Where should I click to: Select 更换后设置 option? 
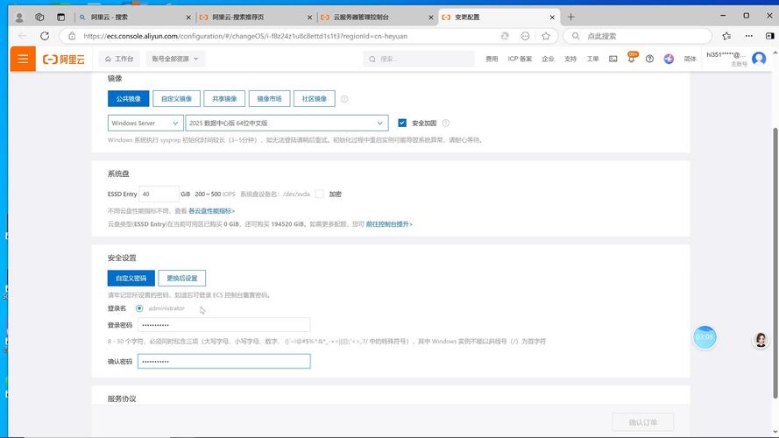182,278
